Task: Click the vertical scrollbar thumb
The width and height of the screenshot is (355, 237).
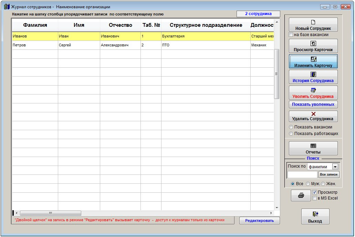Action: pos(276,74)
